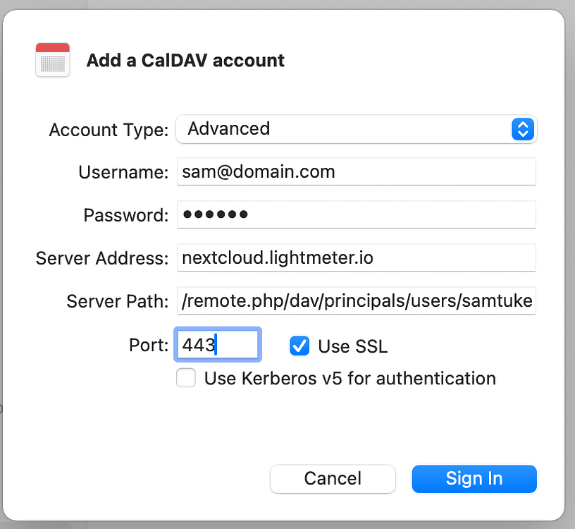The image size is (575, 529).
Task: Select the Server Path input field
Action: tap(355, 301)
